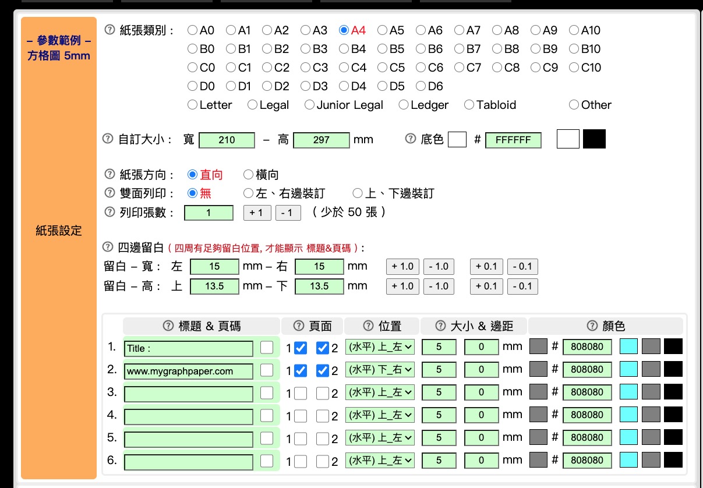Viewport: 703px width, 488px height.
Task: Click the 參數範例 方格圖 5mm sidebar label
Action: pyautogui.click(x=59, y=49)
